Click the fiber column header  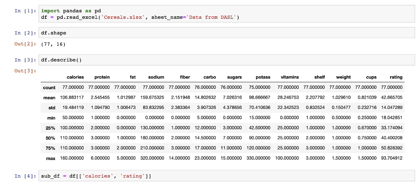point(185,77)
